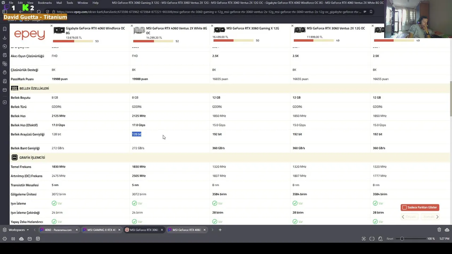Viewport: 452px width, 254px height.
Task: Open MSI GeForce RTX 3060 Gaming X 12G link
Action: click(x=252, y=28)
